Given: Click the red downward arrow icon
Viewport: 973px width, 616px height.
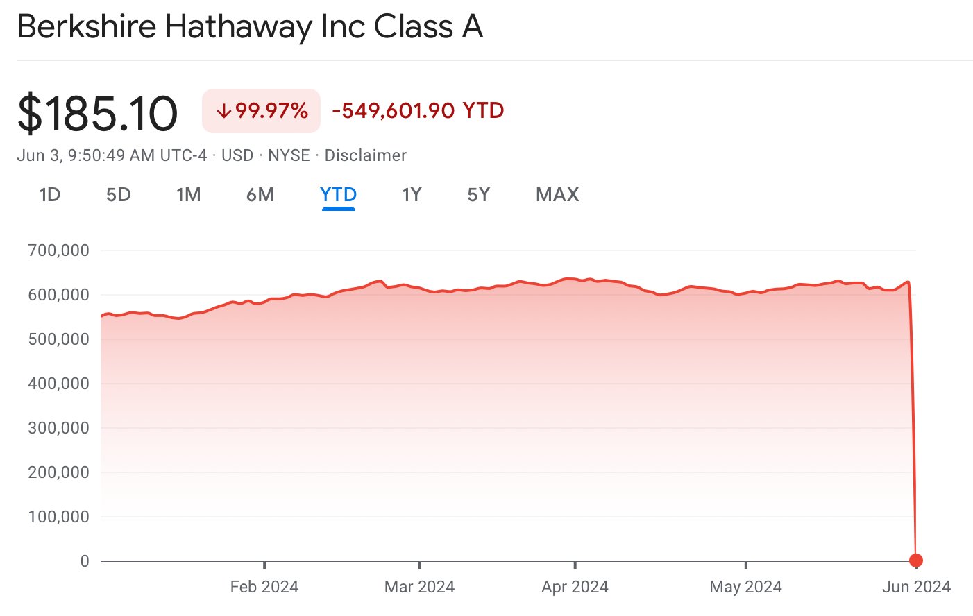Looking at the screenshot, I should pos(223,110).
